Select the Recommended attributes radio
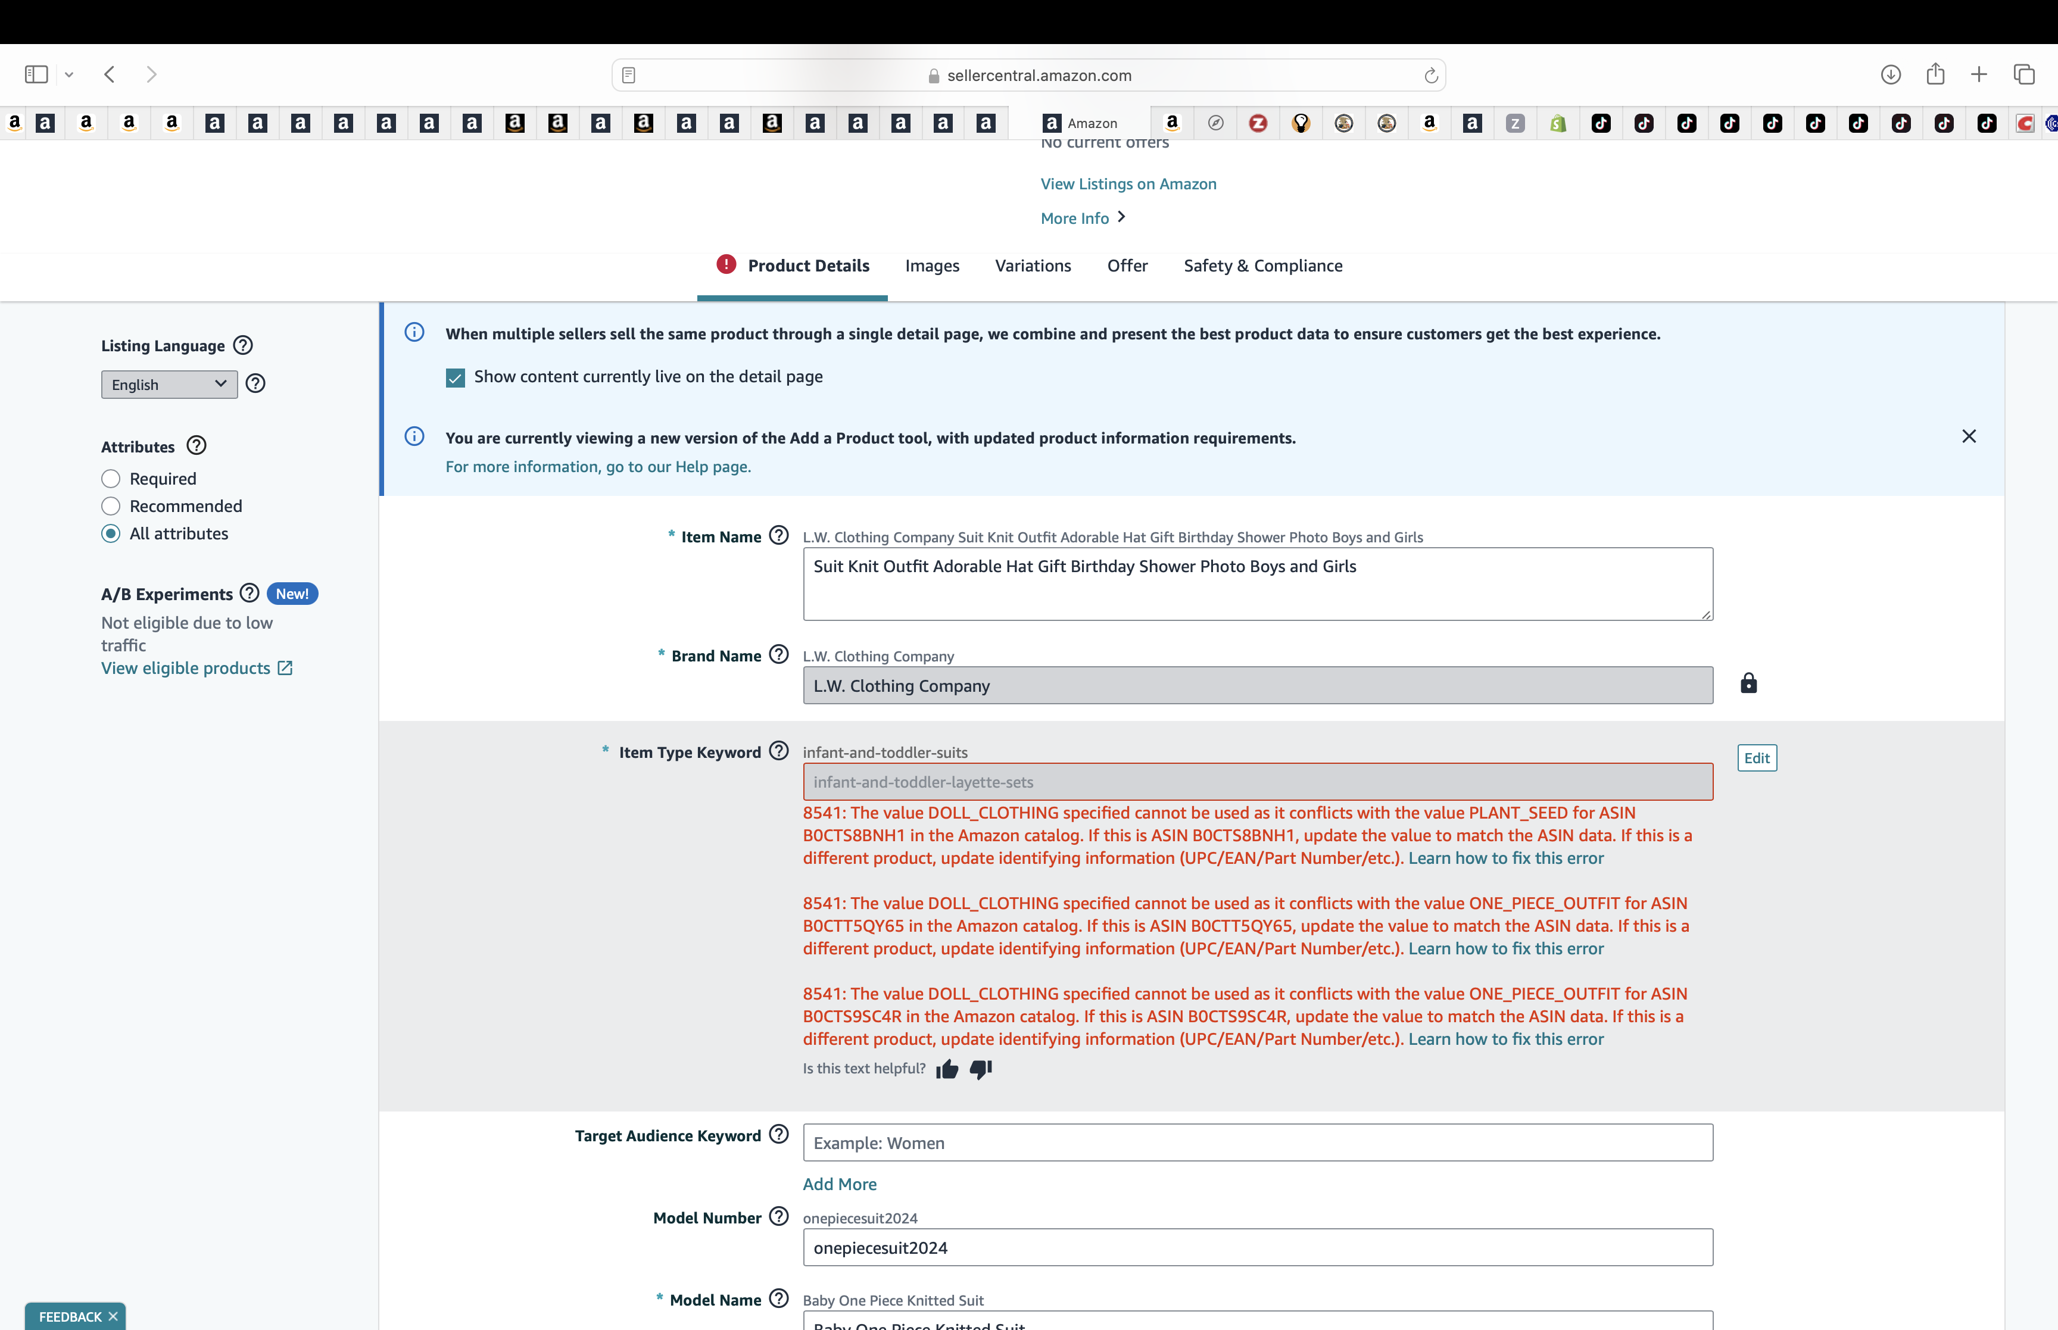The height and width of the screenshot is (1330, 2058). pos(111,506)
